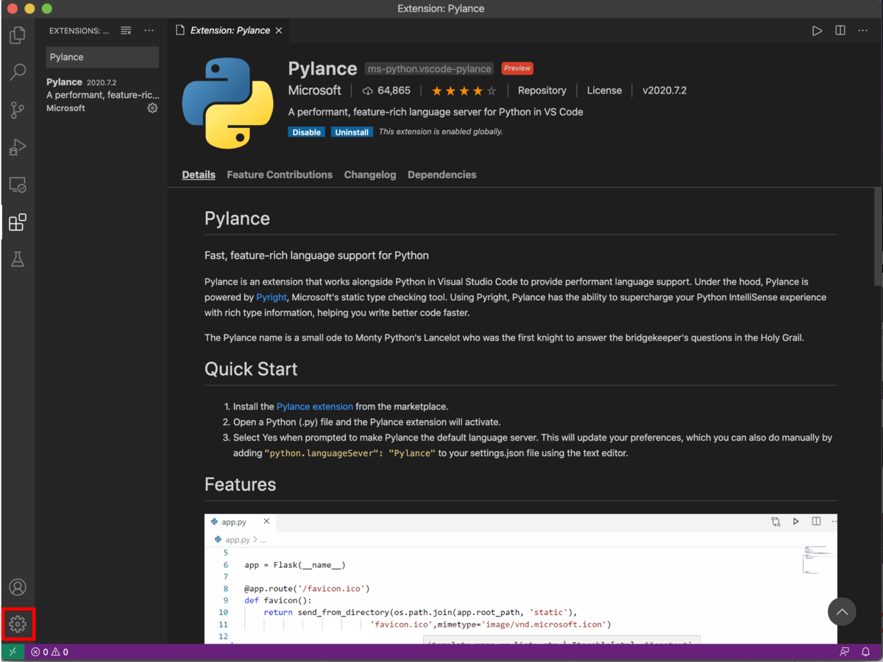This screenshot has height=662, width=883.
Task: Open the Accounts icon in activity bar
Action: click(18, 587)
